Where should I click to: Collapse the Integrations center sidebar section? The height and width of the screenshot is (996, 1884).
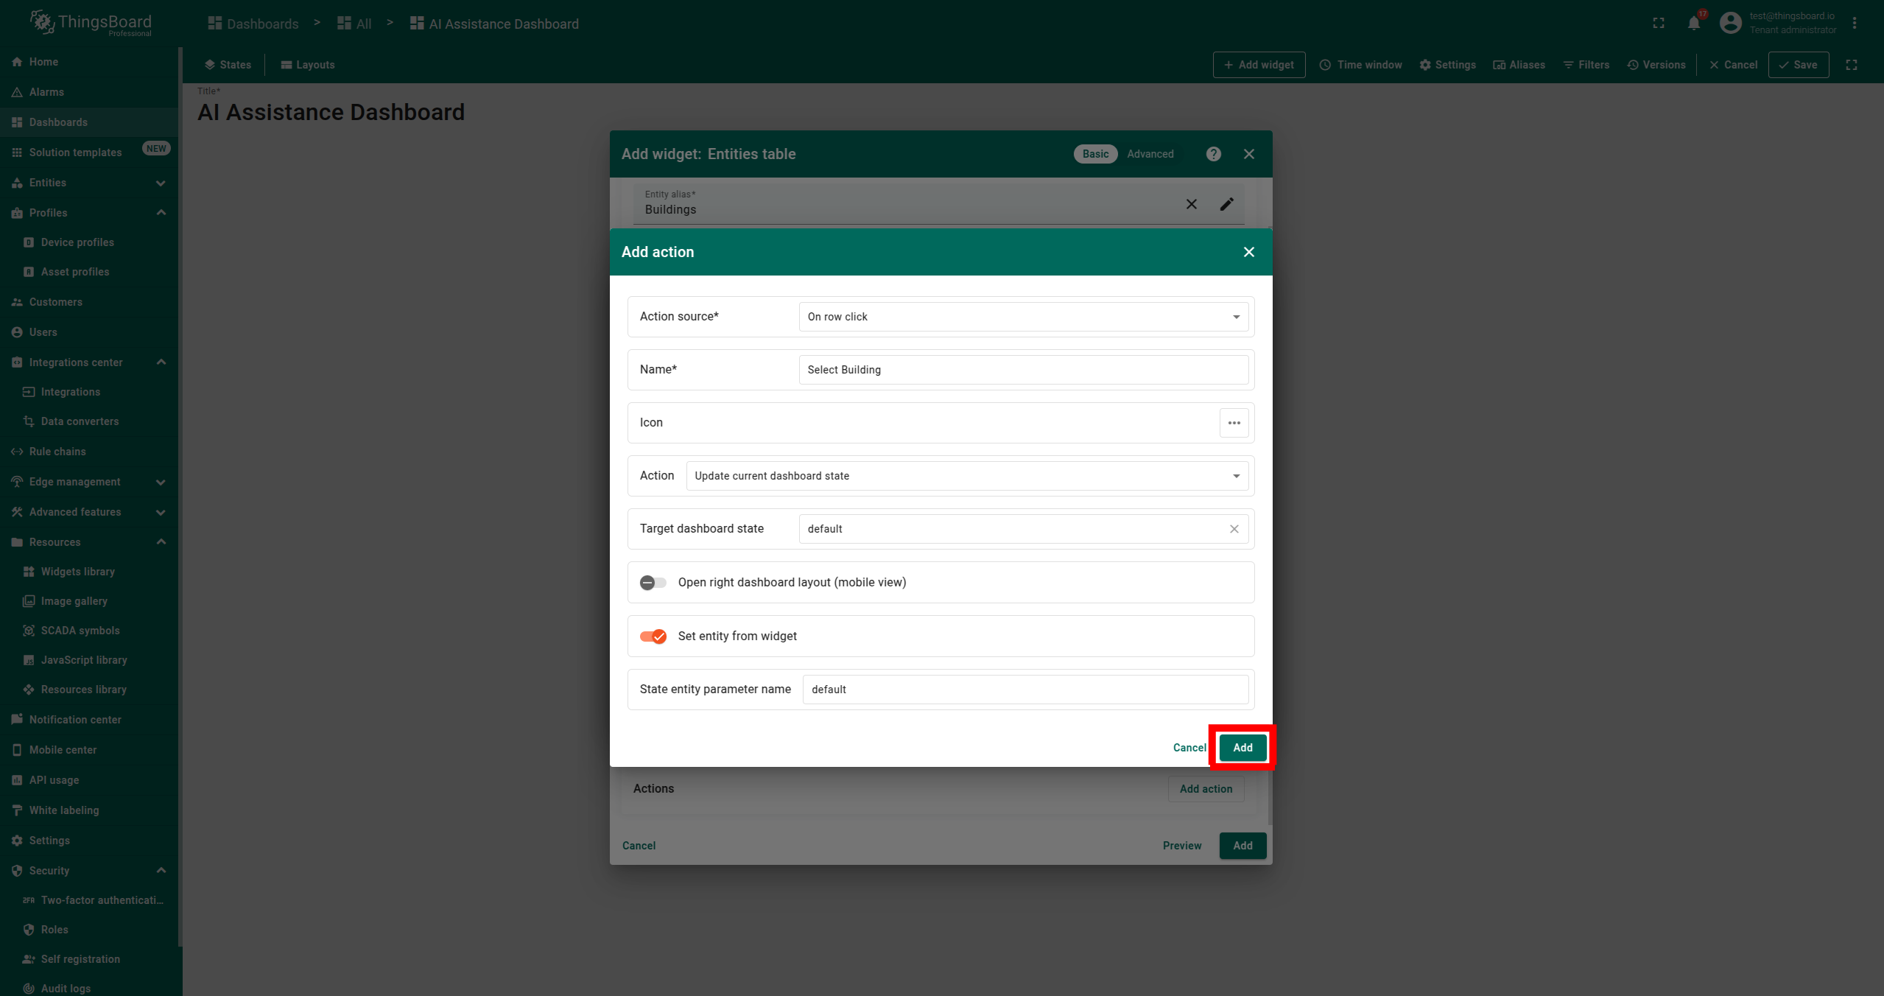161,362
